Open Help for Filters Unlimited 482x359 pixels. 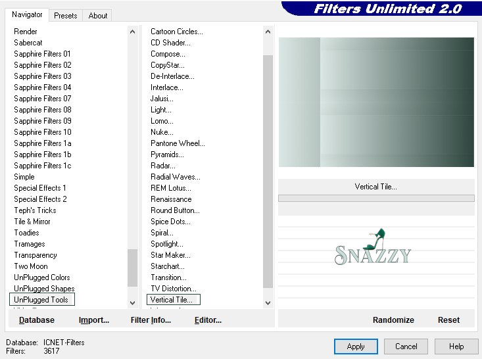pyautogui.click(x=456, y=347)
